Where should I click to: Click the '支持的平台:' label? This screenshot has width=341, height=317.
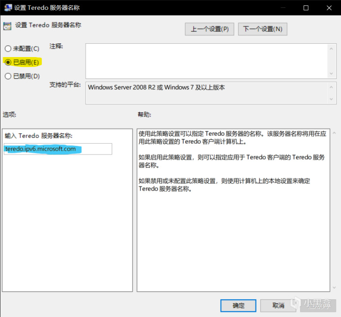(65, 84)
